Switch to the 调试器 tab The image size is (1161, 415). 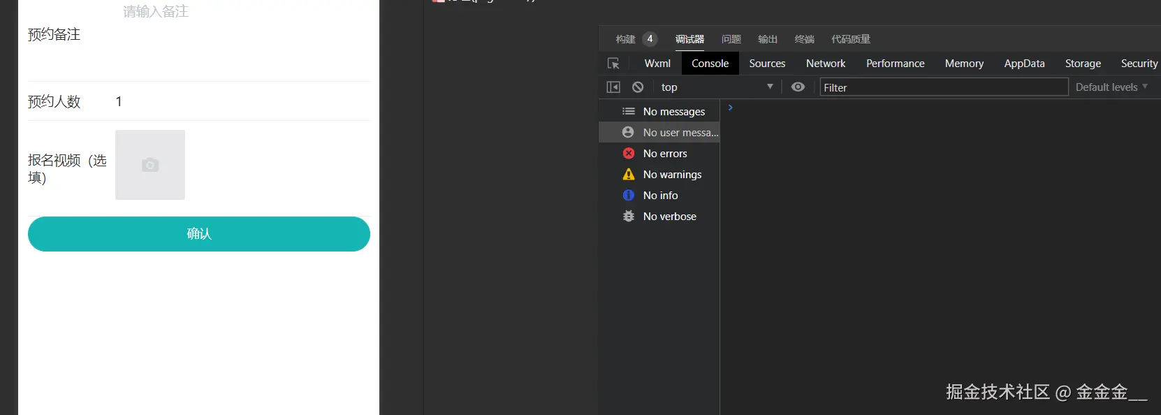(689, 39)
